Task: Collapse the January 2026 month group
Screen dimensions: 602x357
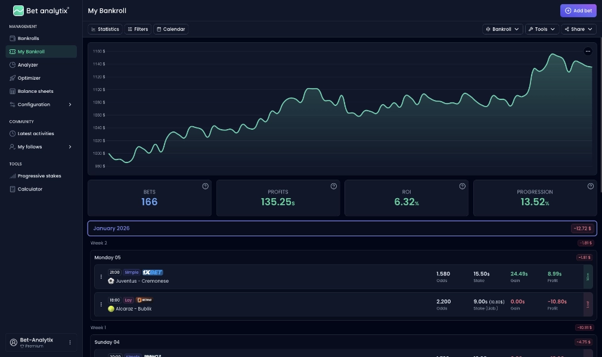Action: pyautogui.click(x=111, y=228)
